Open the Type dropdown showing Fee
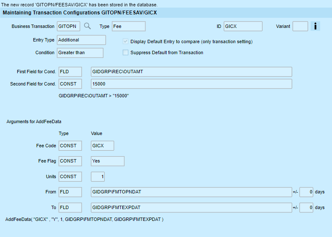Image resolution: width=332 pixels, height=237 pixels. (x=129, y=26)
